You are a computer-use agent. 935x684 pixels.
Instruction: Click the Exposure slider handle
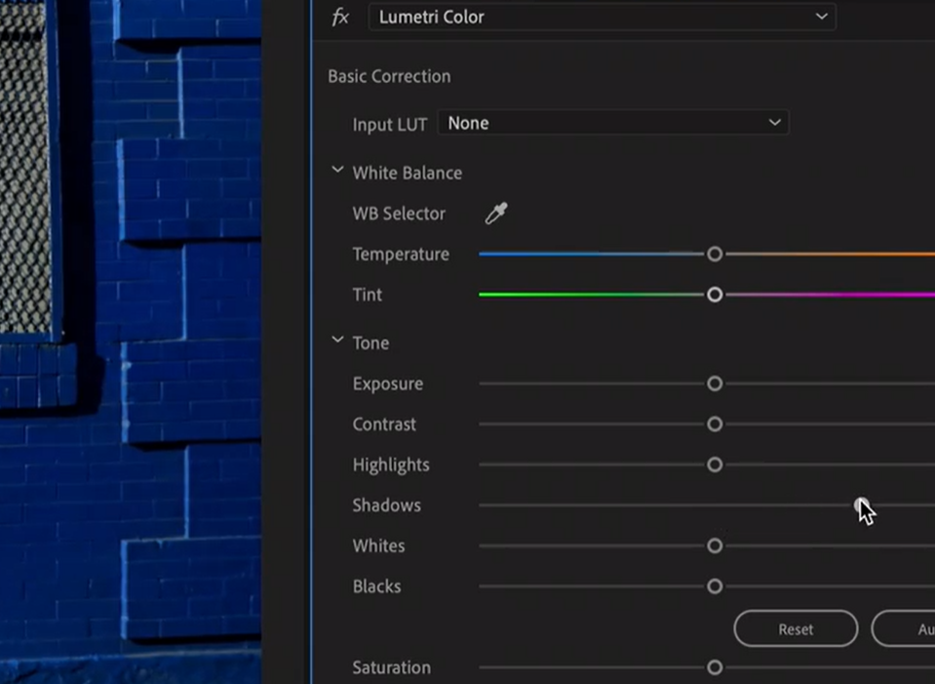(x=715, y=383)
